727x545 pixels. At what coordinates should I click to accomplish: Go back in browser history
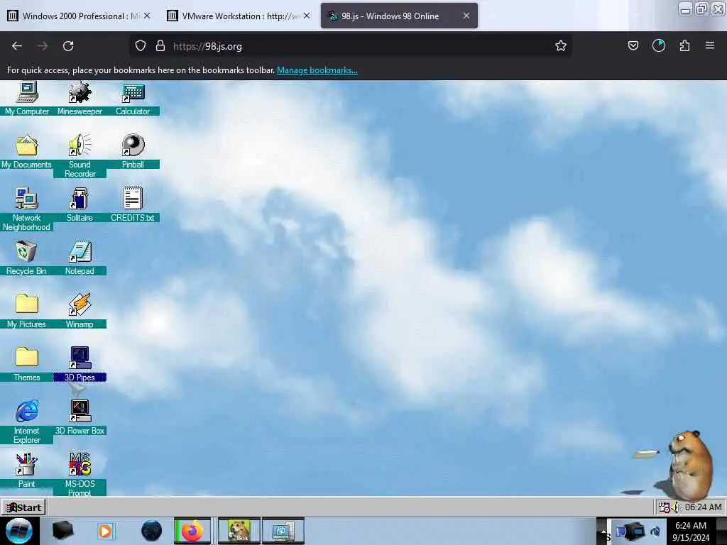17,46
